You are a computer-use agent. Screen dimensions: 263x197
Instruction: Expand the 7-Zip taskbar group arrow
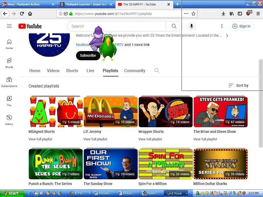90,193
